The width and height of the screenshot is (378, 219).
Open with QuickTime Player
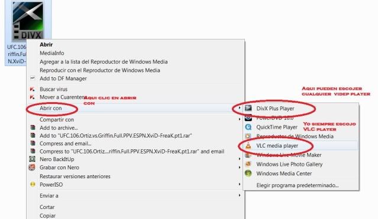point(277,127)
